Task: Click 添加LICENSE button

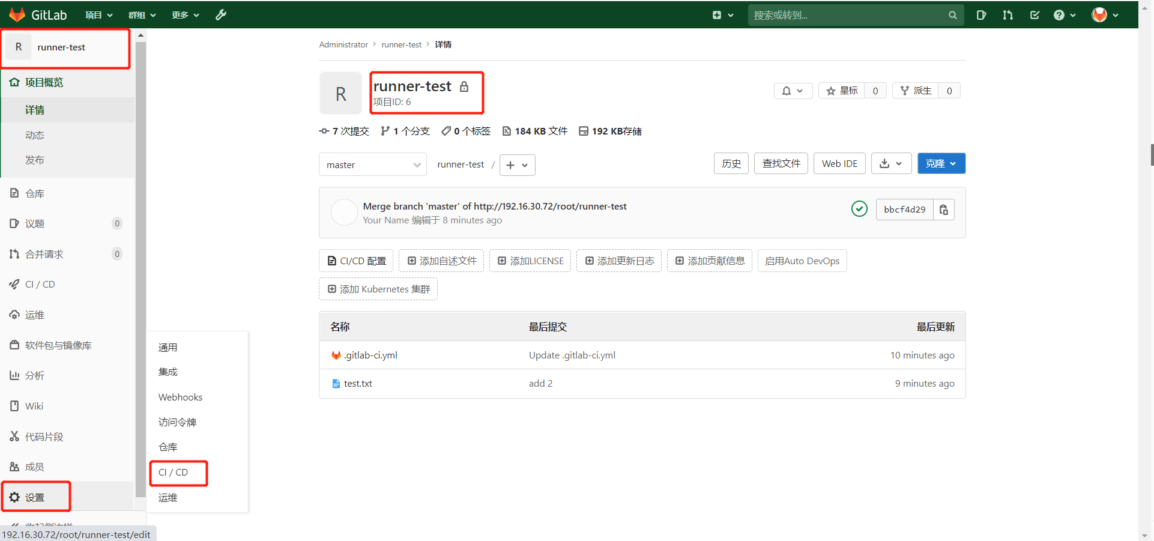Action: [530, 261]
